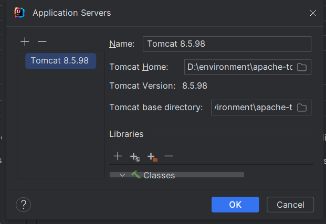Remove the selected application server

point(42,42)
